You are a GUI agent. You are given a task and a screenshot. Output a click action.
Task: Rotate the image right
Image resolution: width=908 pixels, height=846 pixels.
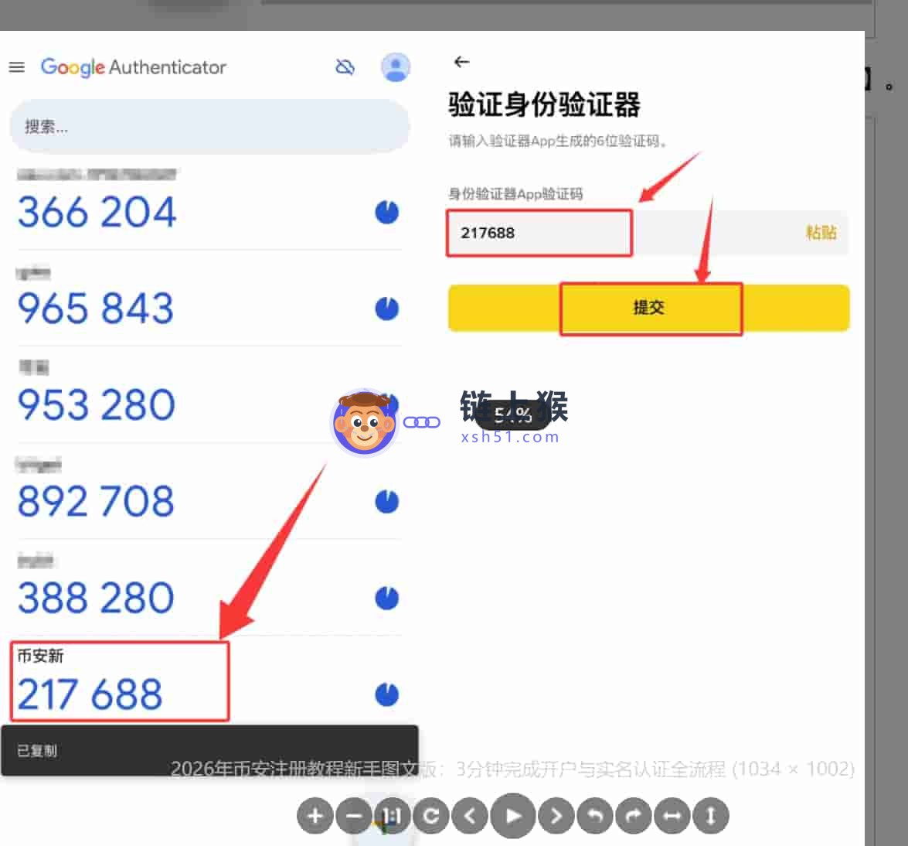pos(634,816)
